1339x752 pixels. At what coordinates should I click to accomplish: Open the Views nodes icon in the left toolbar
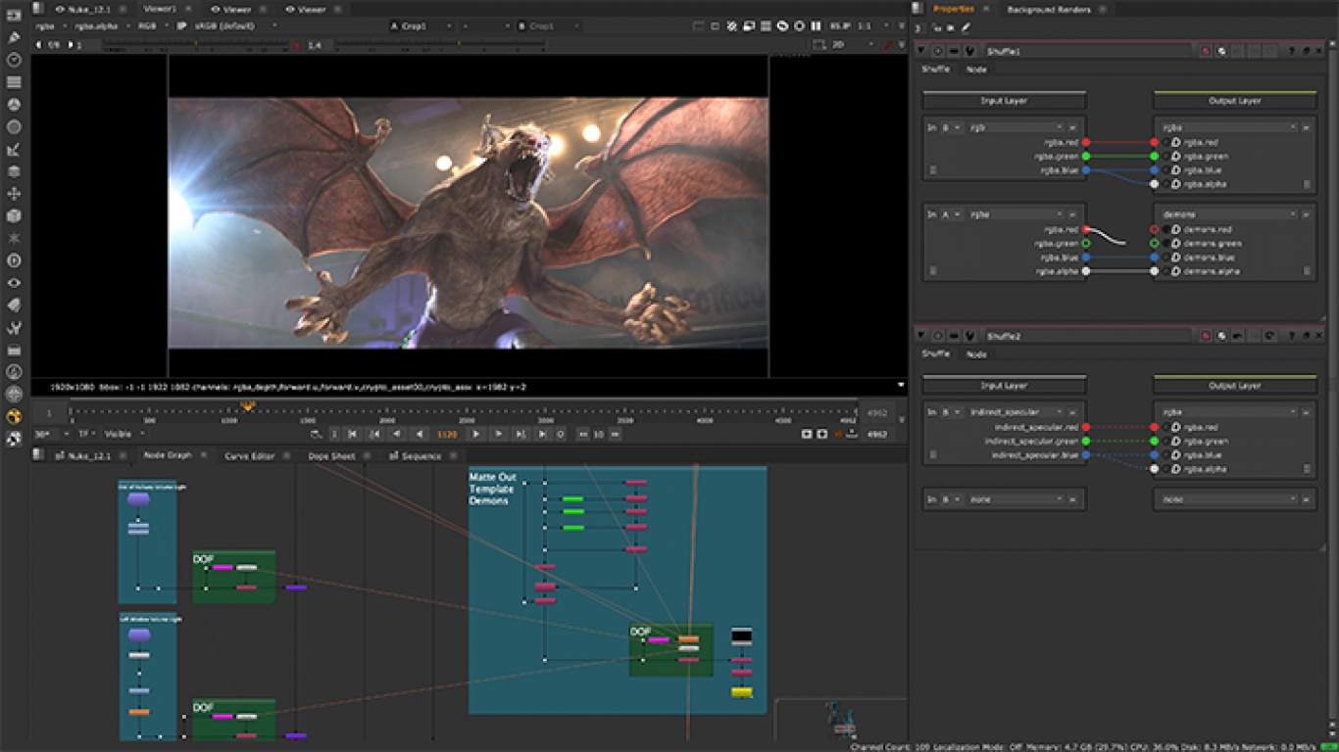point(13,281)
